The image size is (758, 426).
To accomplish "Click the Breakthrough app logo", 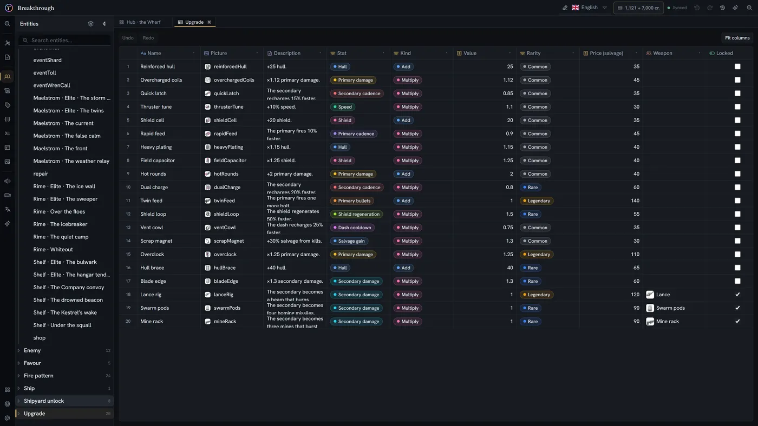I will (x=9, y=8).
